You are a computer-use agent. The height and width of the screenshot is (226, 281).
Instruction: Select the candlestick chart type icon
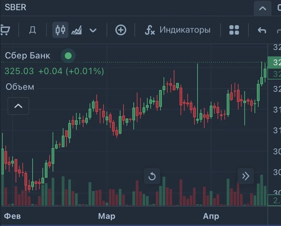pos(60,30)
